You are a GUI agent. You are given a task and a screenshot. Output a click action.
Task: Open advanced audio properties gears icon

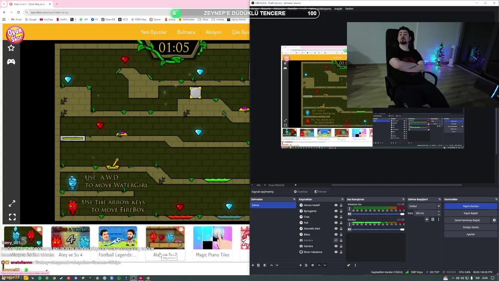349,265
